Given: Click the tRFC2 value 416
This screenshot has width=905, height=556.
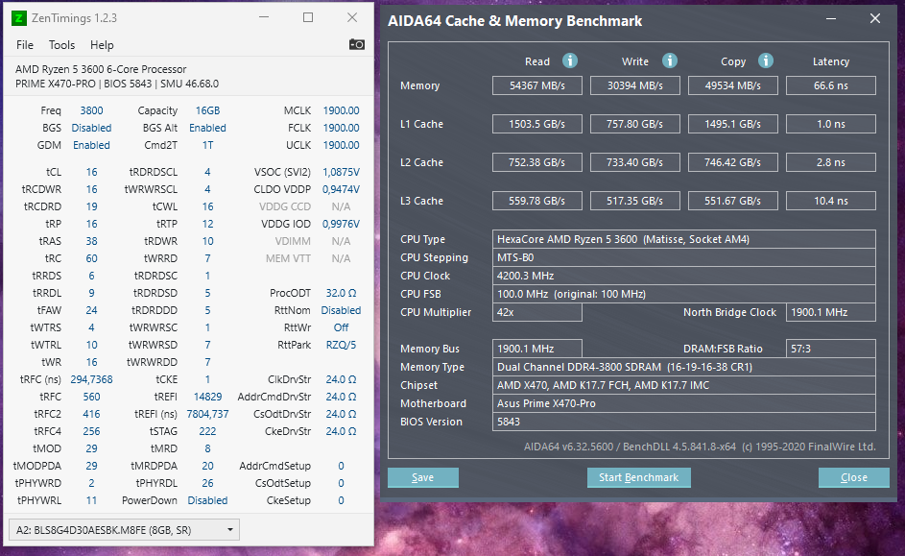Looking at the screenshot, I should point(92,414).
